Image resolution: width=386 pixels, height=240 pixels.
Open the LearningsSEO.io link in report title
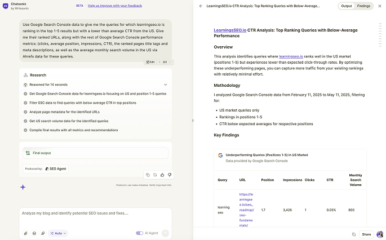click(x=230, y=30)
